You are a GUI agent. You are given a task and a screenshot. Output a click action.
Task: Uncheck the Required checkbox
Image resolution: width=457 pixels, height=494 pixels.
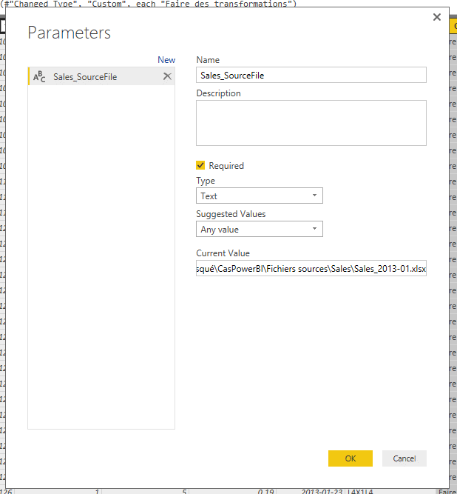(x=200, y=166)
